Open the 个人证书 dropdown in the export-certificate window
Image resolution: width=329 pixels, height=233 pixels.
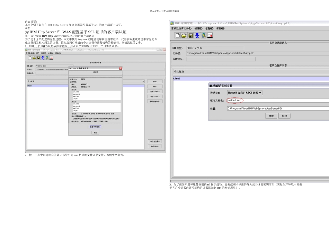coord(251,72)
